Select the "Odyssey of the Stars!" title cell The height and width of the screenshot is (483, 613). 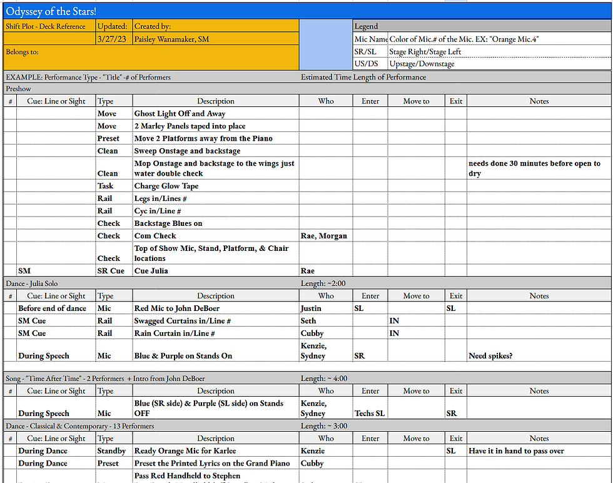click(307, 11)
